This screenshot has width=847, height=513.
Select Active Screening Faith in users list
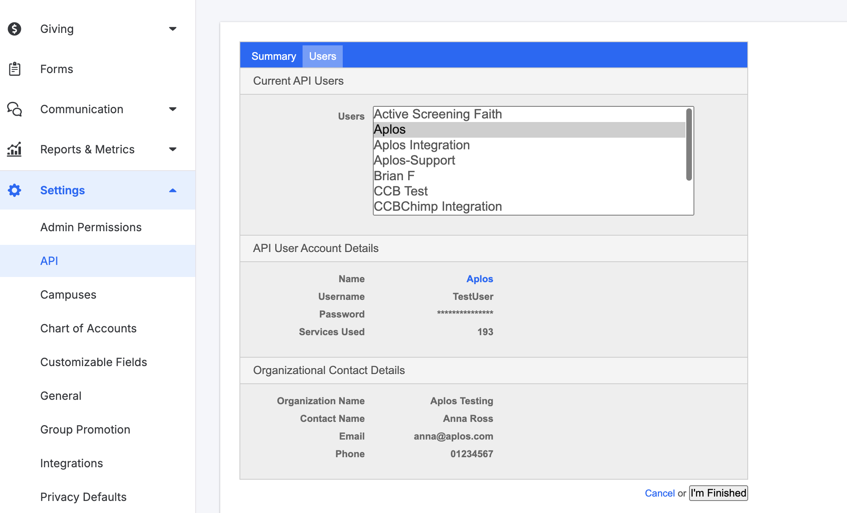click(x=530, y=114)
